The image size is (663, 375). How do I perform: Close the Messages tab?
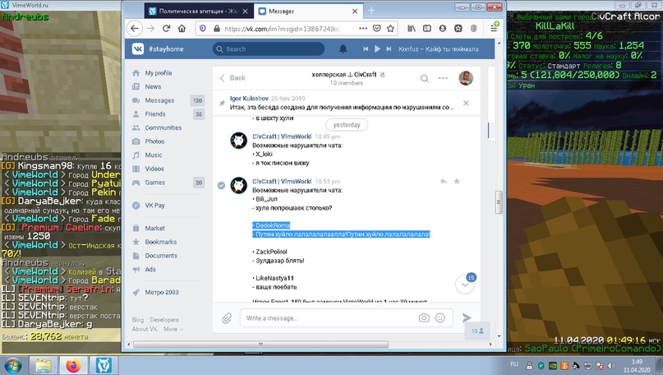tap(355, 12)
